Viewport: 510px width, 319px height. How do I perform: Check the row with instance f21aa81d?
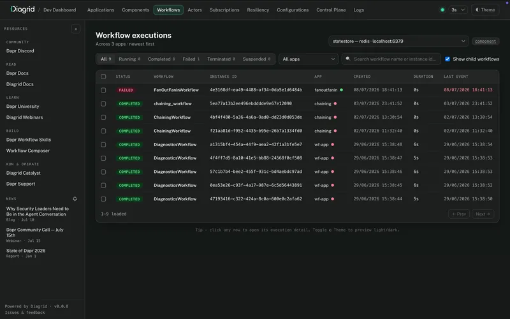pyautogui.click(x=103, y=131)
